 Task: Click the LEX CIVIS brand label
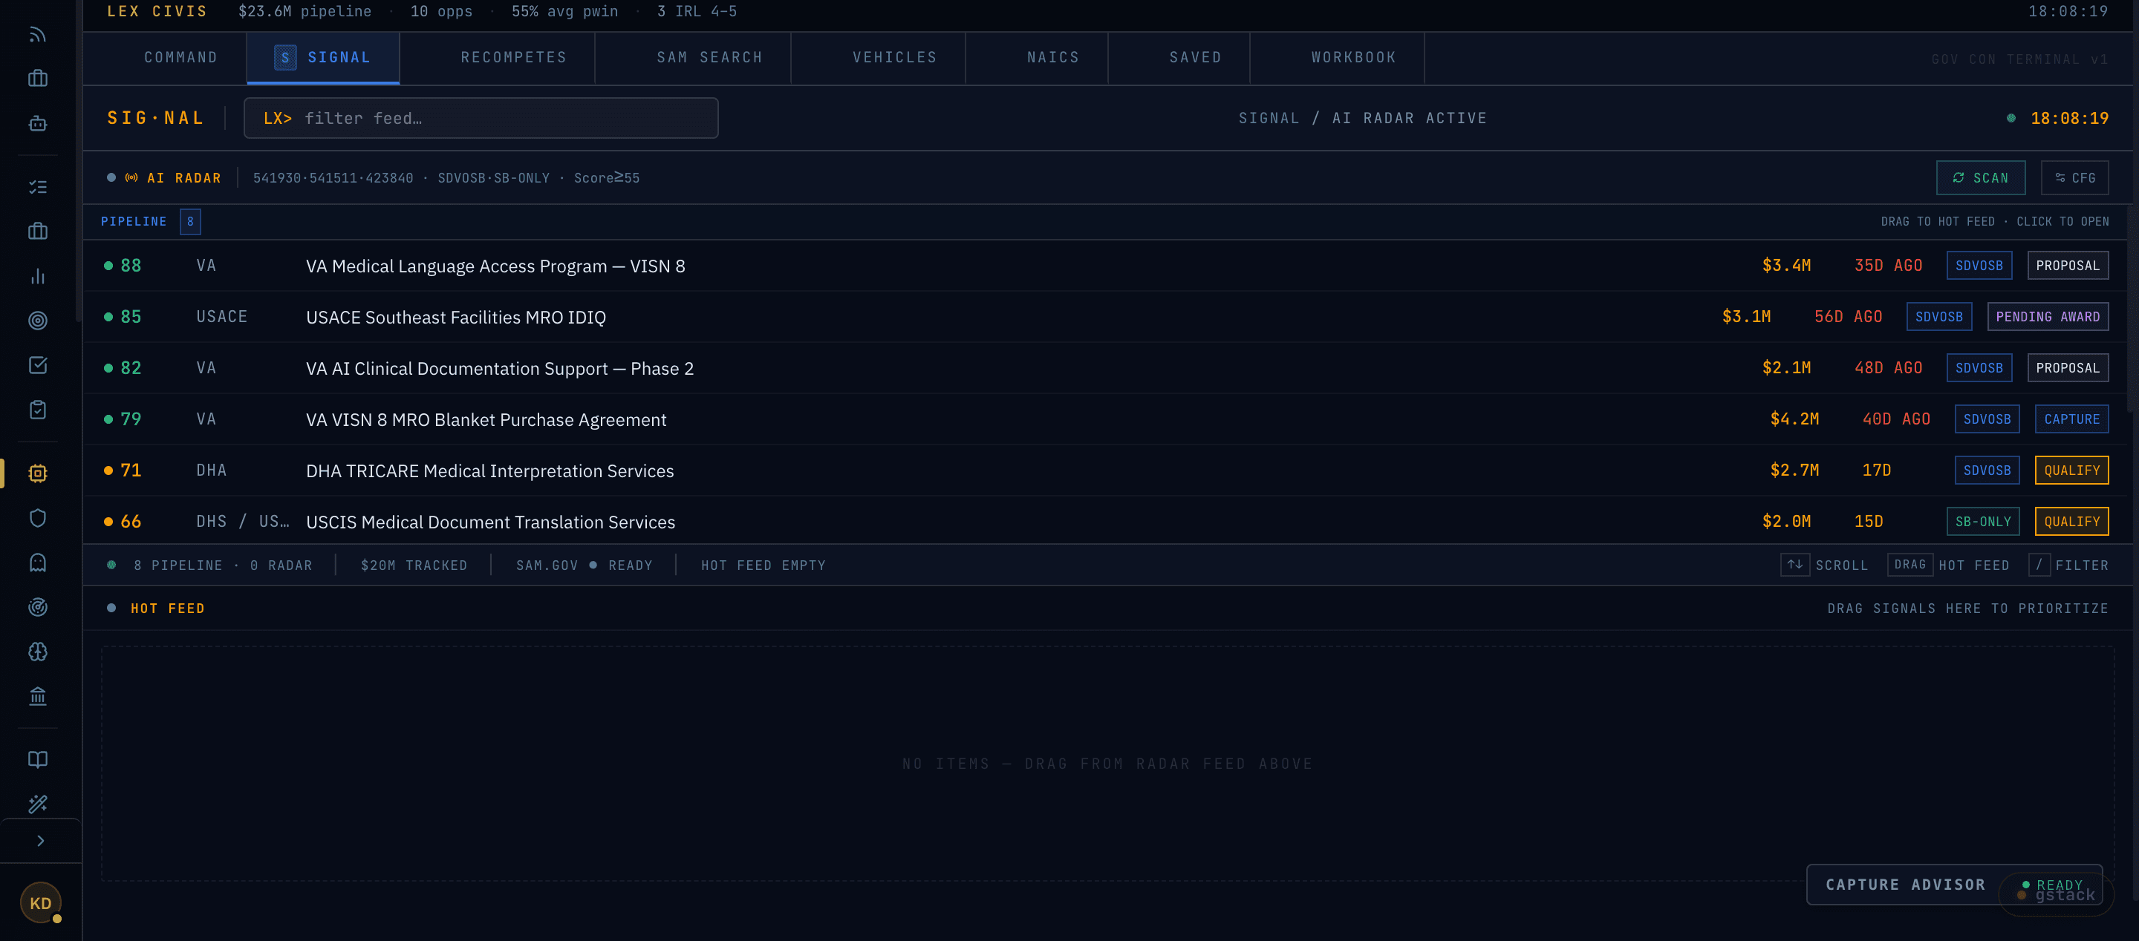pyautogui.click(x=157, y=12)
